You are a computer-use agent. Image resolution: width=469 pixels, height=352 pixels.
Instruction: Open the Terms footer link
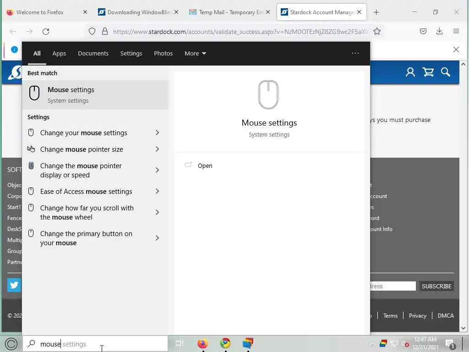pos(390,315)
